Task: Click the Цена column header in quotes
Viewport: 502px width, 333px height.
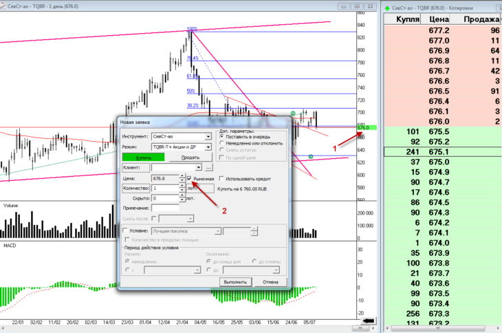Action: (435, 19)
